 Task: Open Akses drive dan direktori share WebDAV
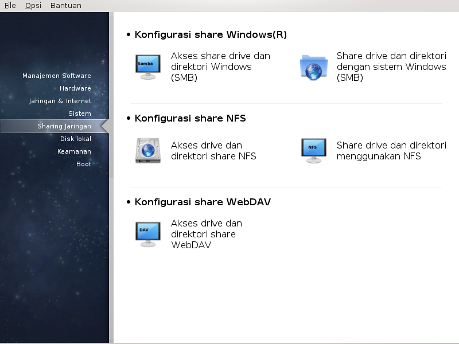(x=207, y=234)
